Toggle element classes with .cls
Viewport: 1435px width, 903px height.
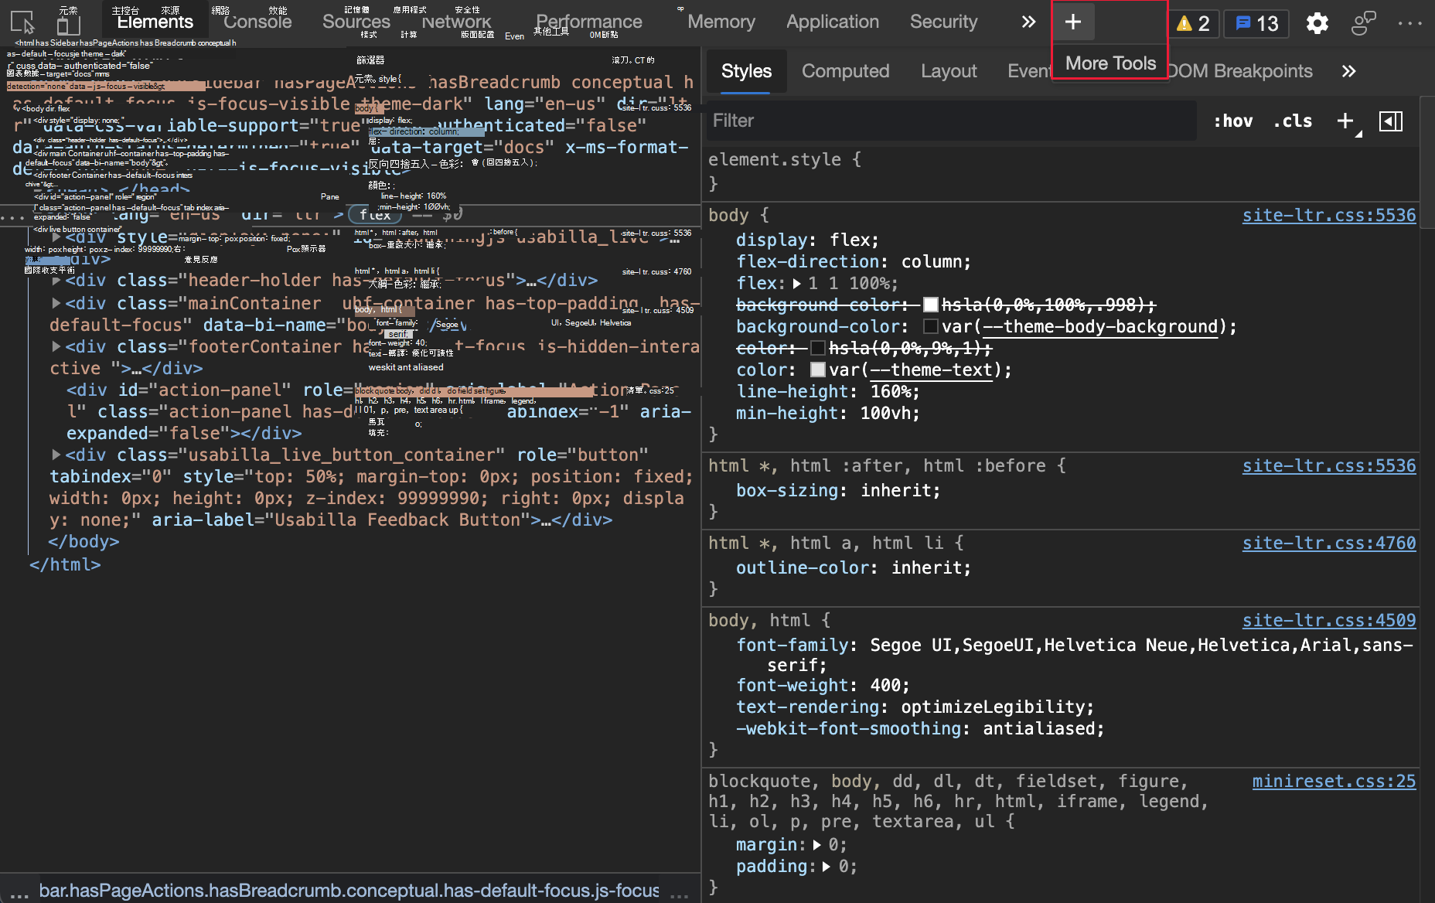tap(1292, 121)
